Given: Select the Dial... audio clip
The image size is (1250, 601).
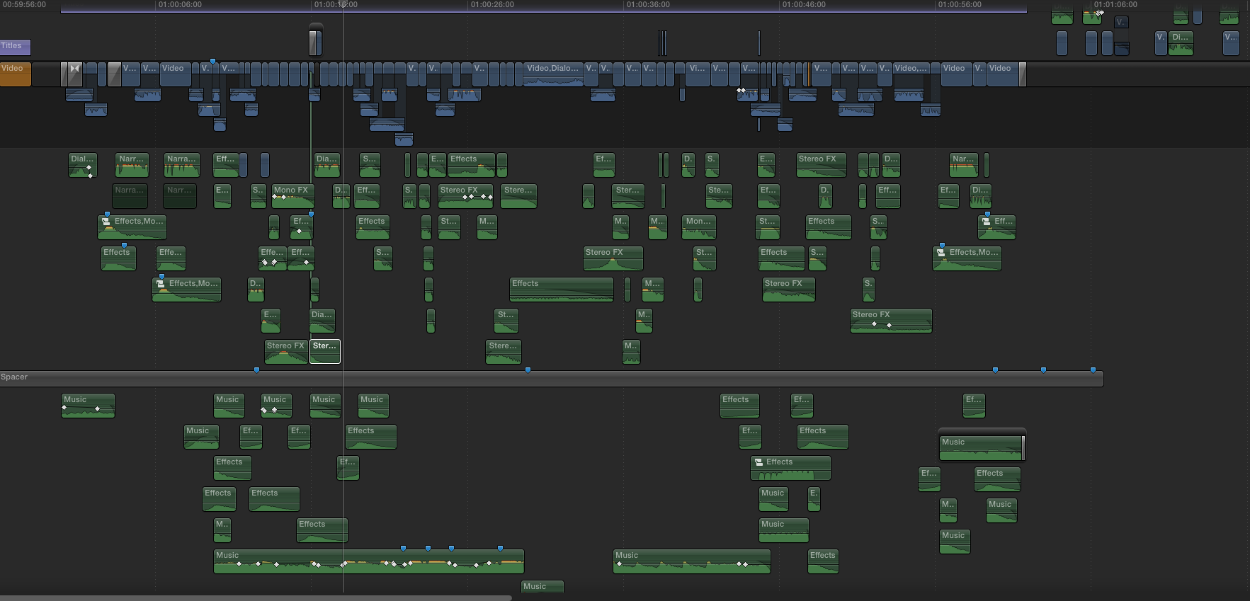Looking at the screenshot, I should (82, 165).
